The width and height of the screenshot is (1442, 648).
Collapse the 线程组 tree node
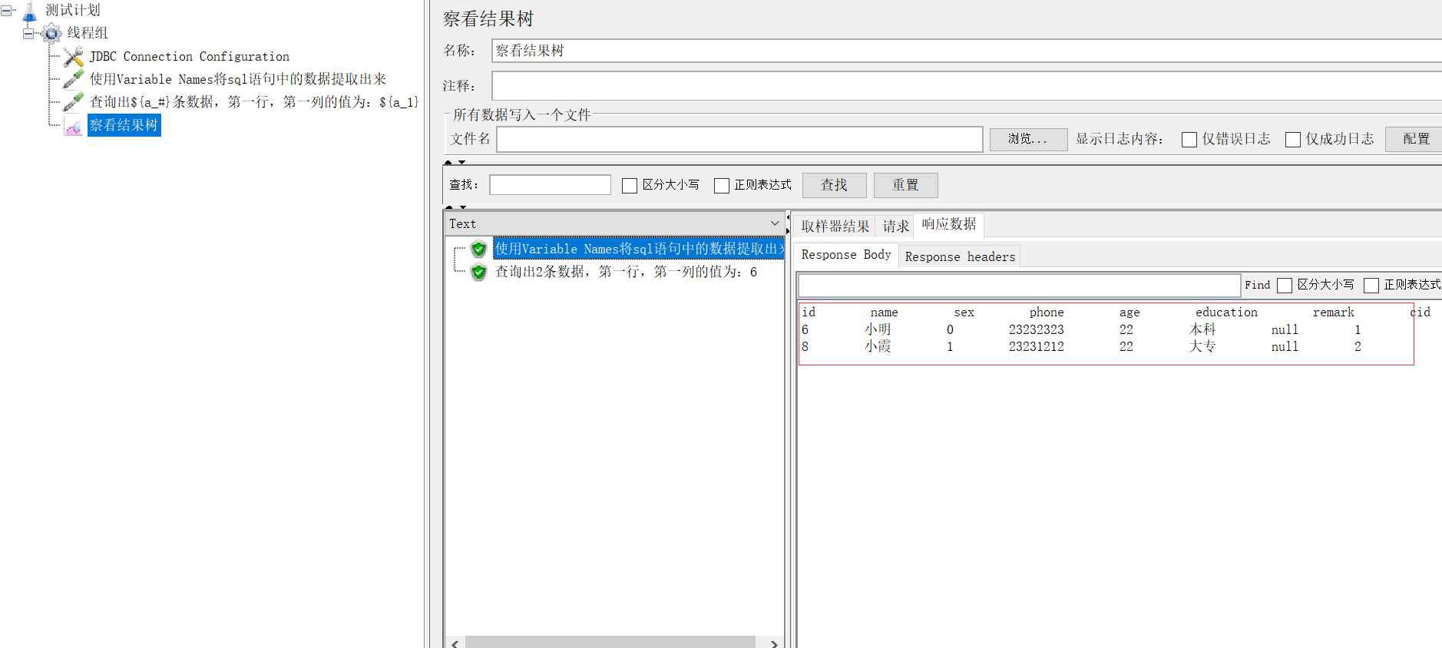pyautogui.click(x=28, y=33)
